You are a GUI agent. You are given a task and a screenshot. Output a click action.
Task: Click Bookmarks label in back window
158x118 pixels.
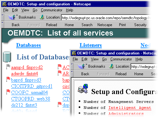[x=27, y=17]
